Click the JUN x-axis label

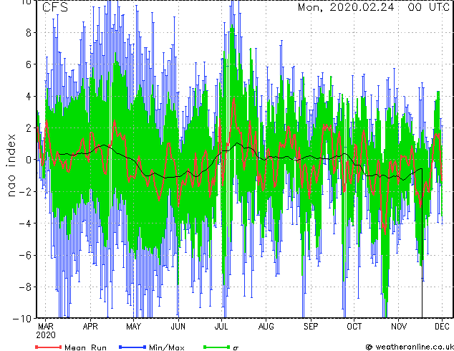[178, 327]
